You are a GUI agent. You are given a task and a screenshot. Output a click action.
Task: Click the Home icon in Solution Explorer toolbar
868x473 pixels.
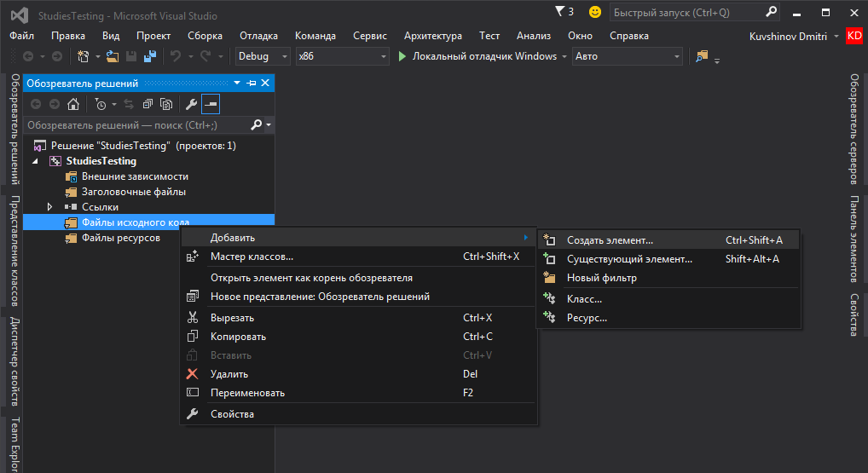click(73, 104)
